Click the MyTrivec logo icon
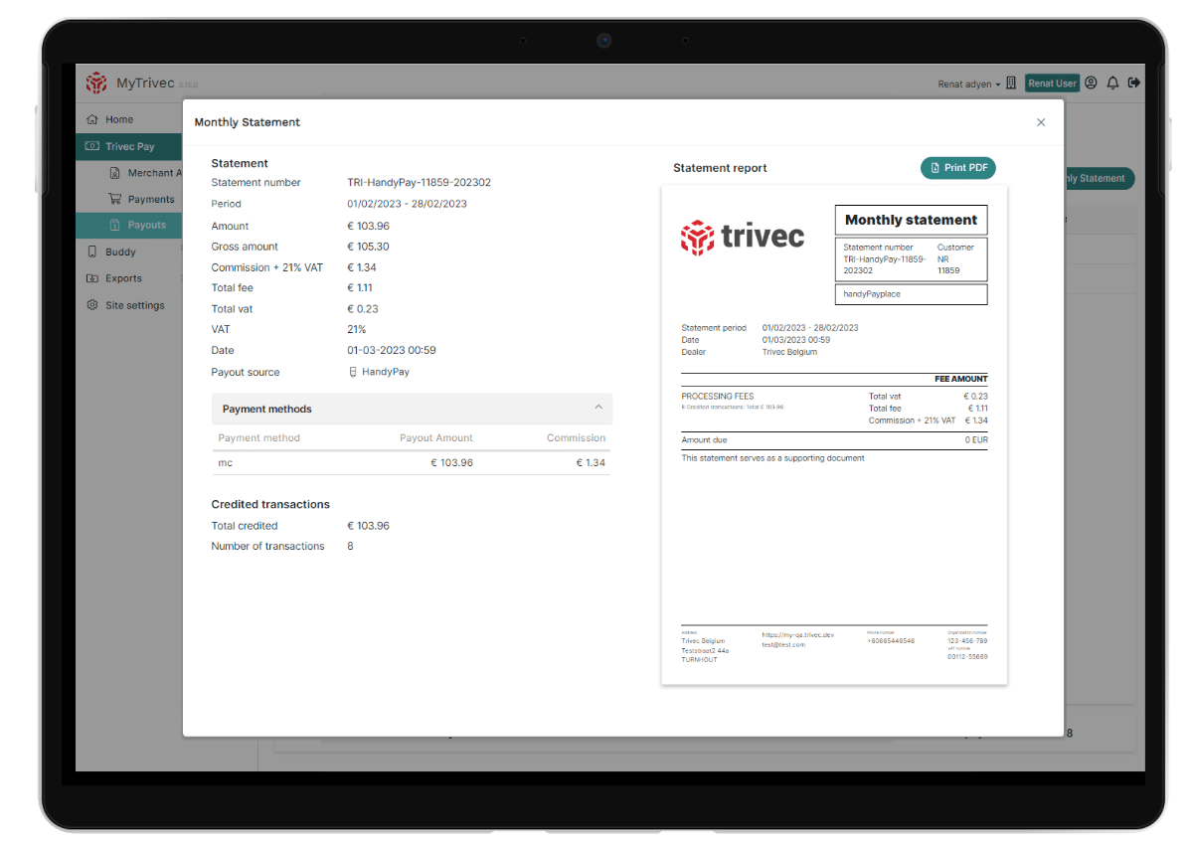Screen dimensions: 1190x842 pyautogui.click(x=96, y=84)
